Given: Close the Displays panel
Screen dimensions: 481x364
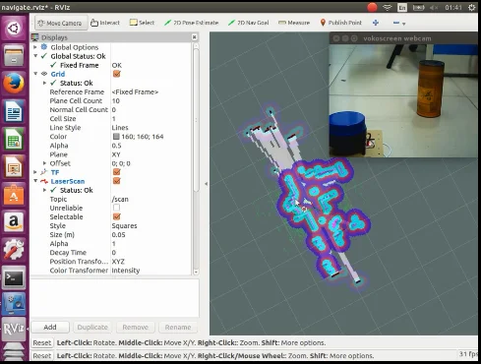Looking at the screenshot, I should (194, 37).
